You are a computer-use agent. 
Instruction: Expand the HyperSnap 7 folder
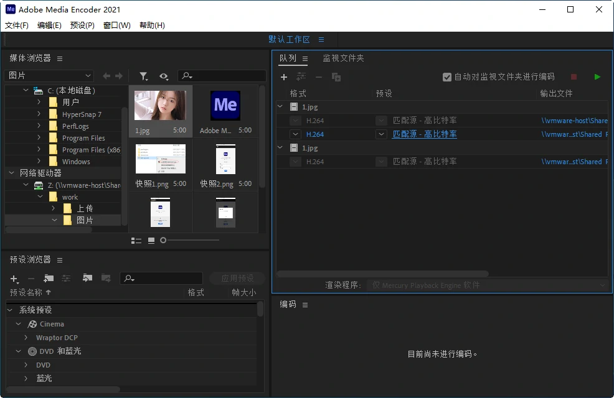click(39, 114)
